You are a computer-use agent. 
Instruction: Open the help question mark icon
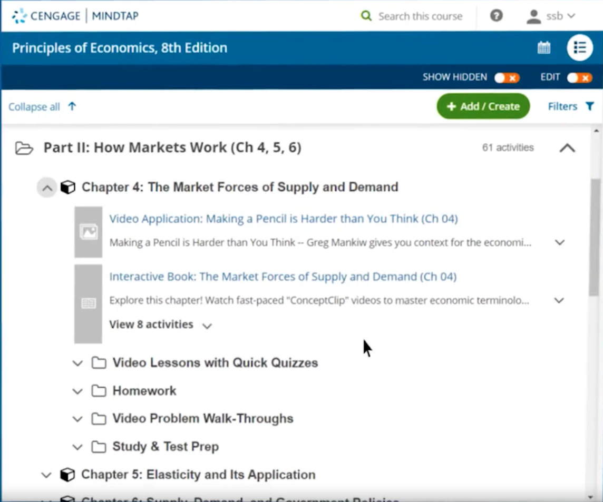[x=496, y=16]
